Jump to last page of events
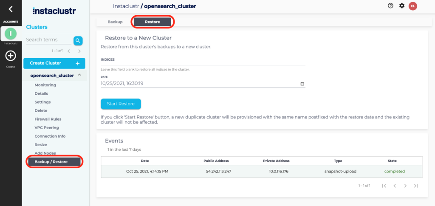 click(416, 186)
